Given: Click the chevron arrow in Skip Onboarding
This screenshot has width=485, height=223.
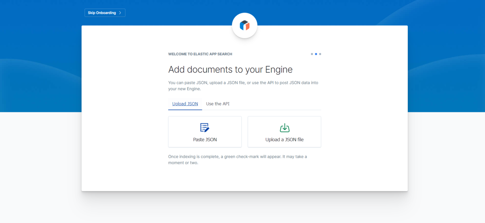Looking at the screenshot, I should (120, 13).
